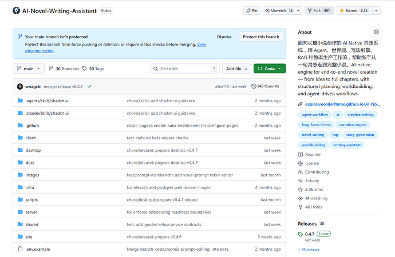395x257 pixels.
Task: Open the .agents/skills/shadcn-ui folder
Action: click(48, 101)
